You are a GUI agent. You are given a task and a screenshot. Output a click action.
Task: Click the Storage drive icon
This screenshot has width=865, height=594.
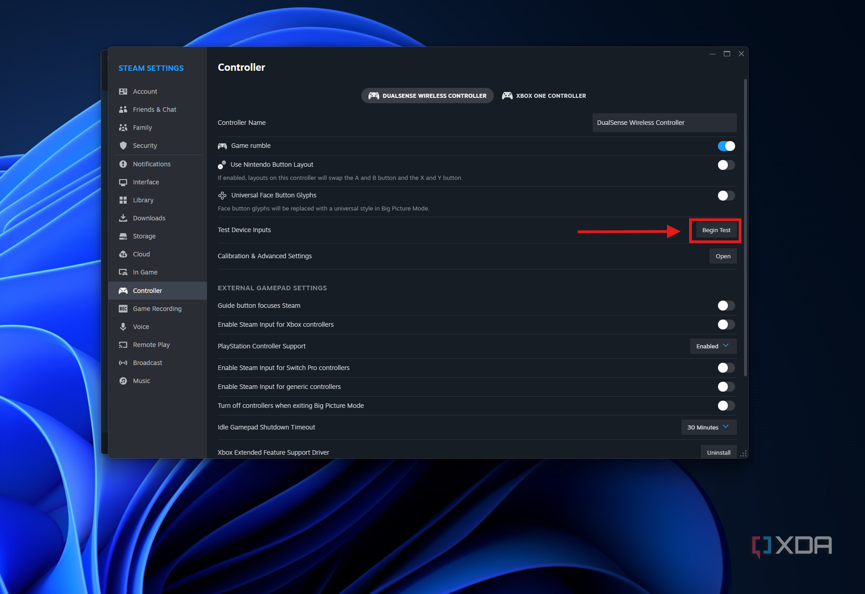pyautogui.click(x=123, y=236)
